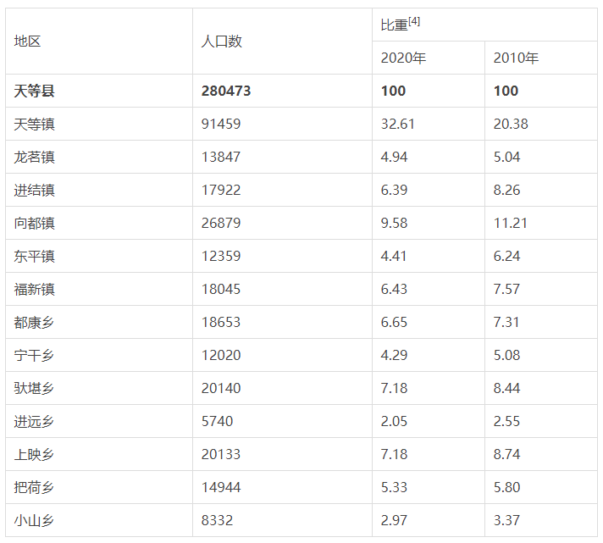Select the 5.04 share value
The image size is (603, 543).
(x=506, y=158)
